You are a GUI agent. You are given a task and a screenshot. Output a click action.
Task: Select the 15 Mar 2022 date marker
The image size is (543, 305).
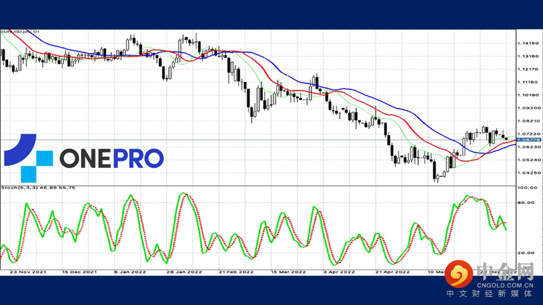[x=288, y=272]
